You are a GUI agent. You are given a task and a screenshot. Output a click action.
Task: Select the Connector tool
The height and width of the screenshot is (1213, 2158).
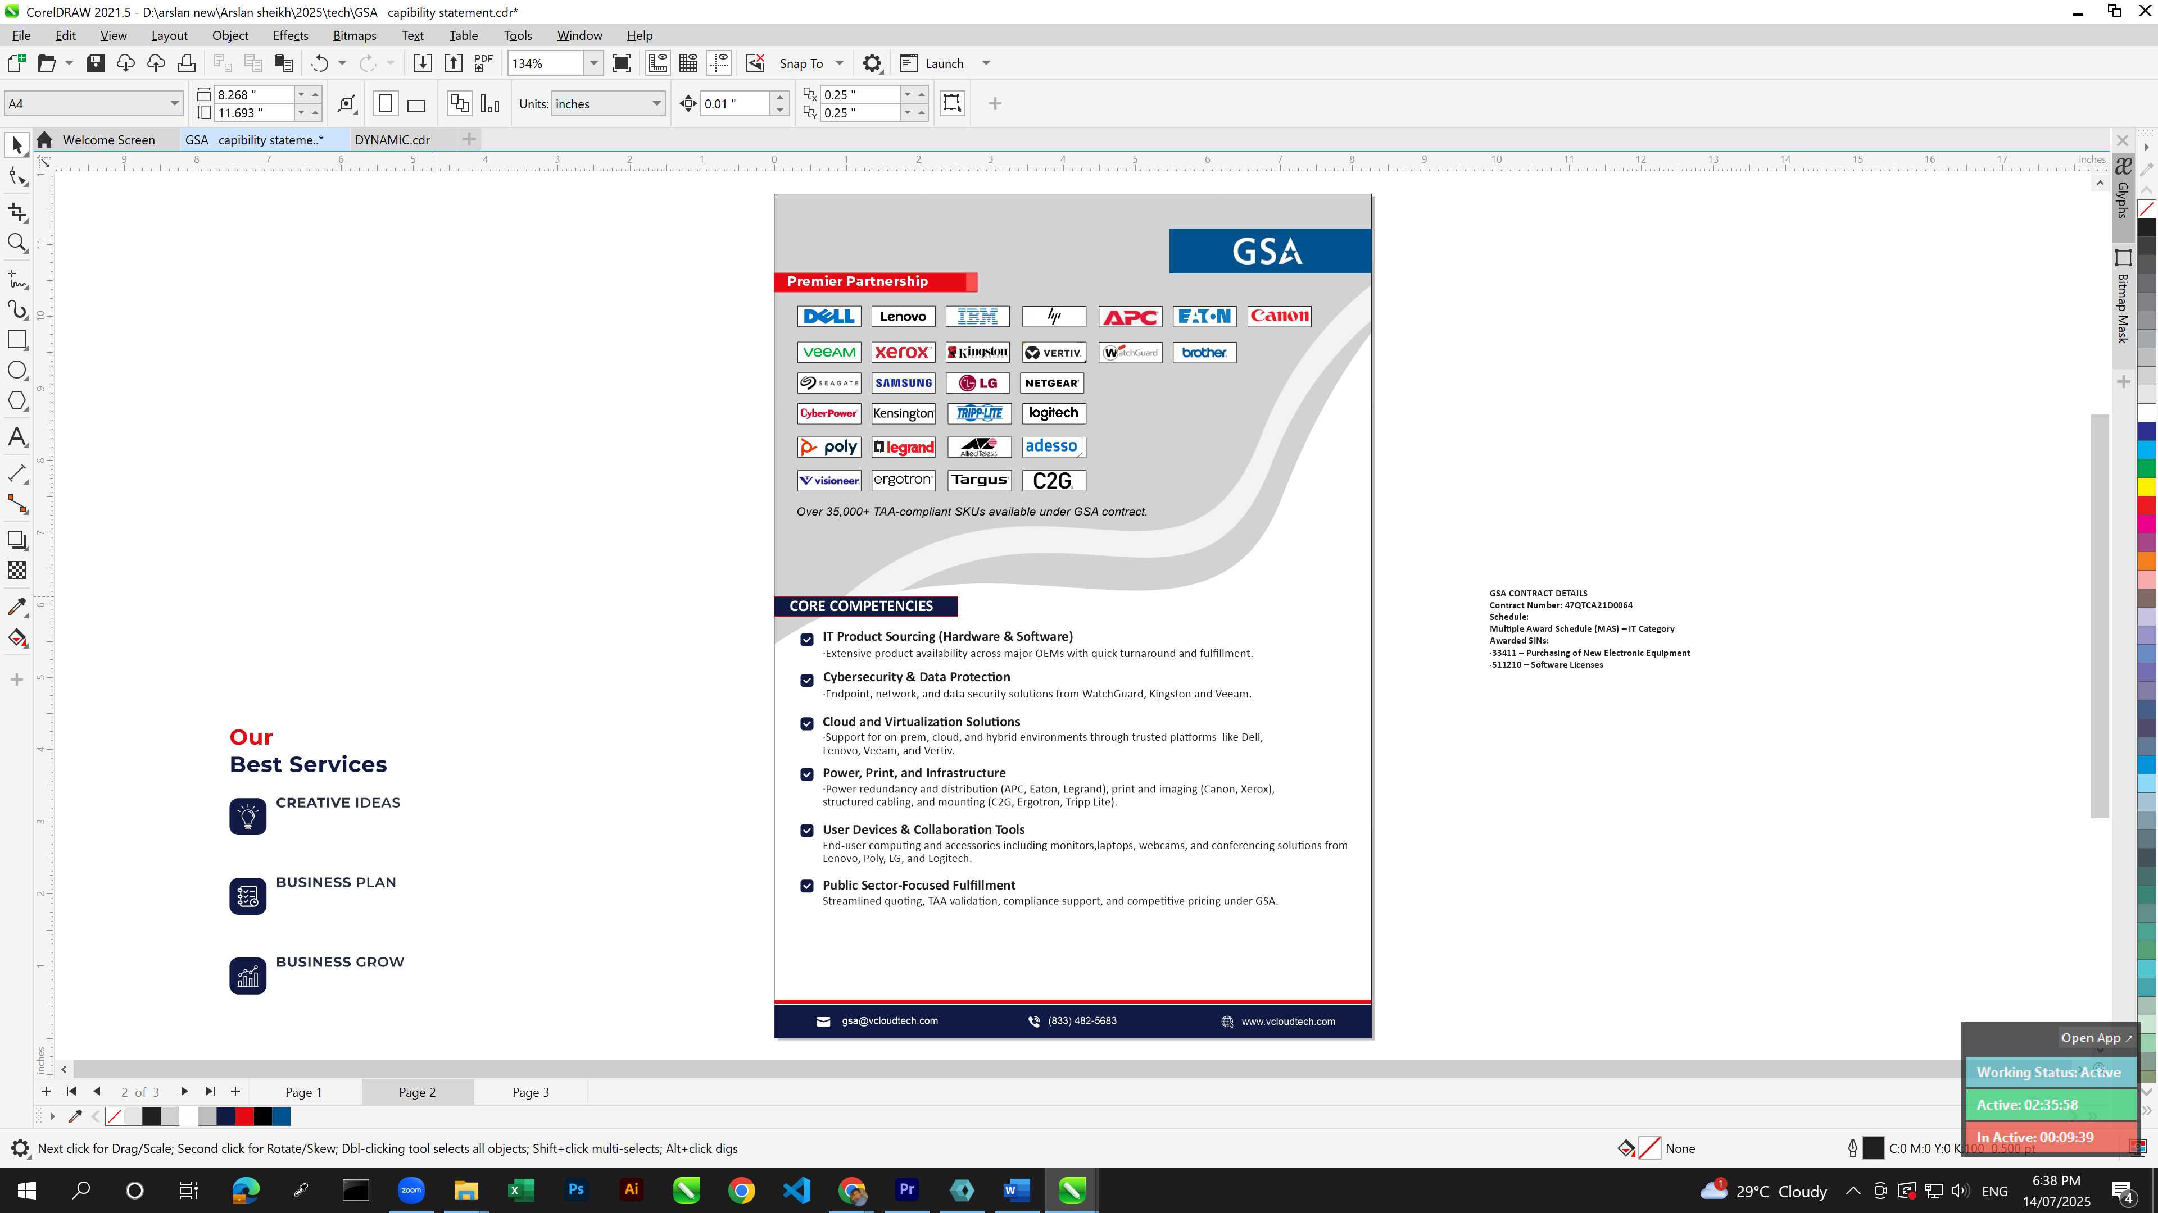pyautogui.click(x=17, y=504)
